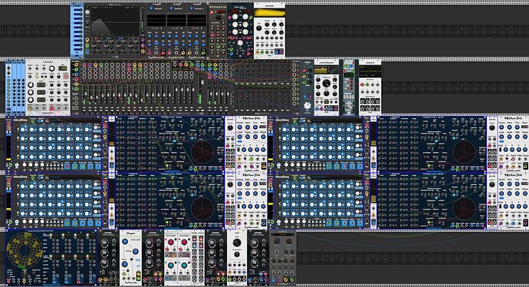Adjust the Fine knob on the top-left Kitchen Sink

(255, 127)
